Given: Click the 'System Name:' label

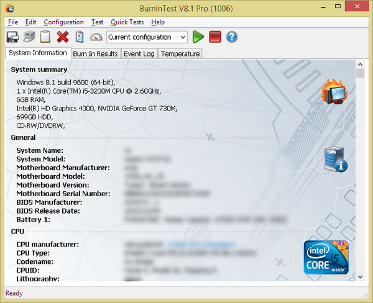Looking at the screenshot, I should coord(40,150).
